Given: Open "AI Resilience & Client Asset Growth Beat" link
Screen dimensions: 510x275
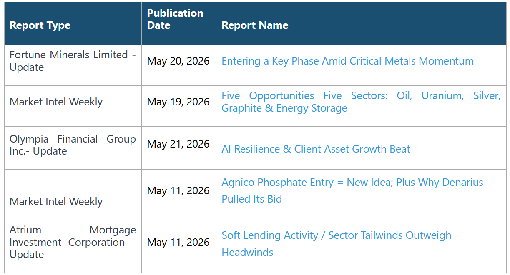Looking at the screenshot, I should 316,149.
